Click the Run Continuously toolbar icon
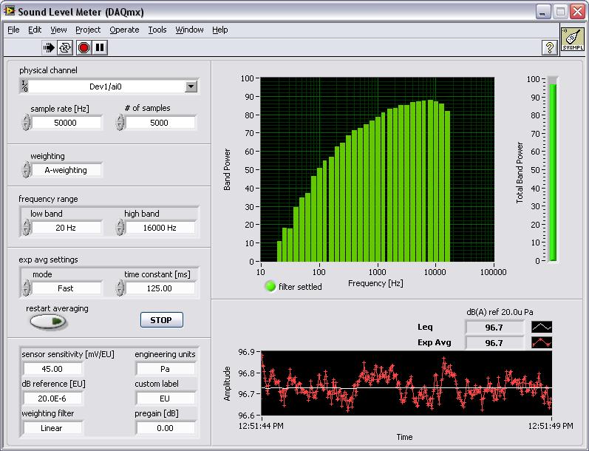 66,47
